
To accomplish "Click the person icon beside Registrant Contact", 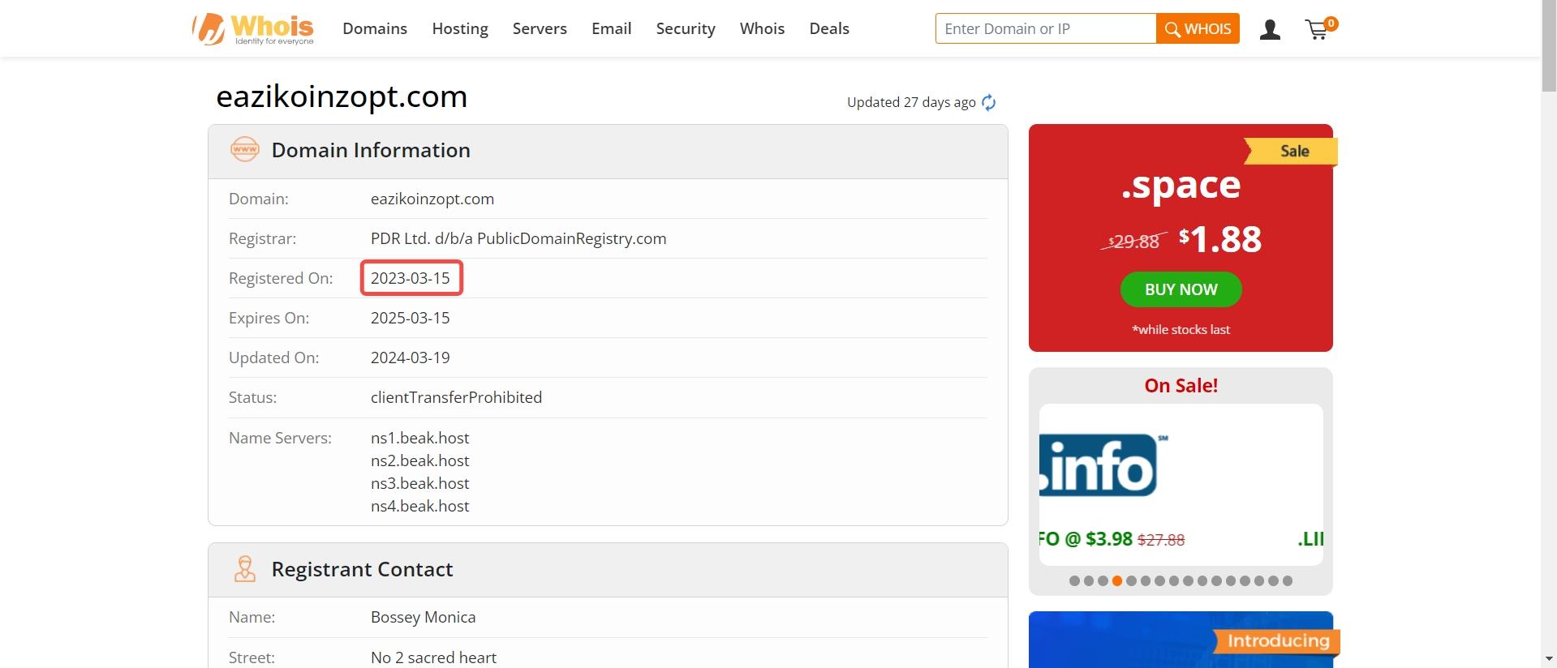I will pyautogui.click(x=244, y=569).
